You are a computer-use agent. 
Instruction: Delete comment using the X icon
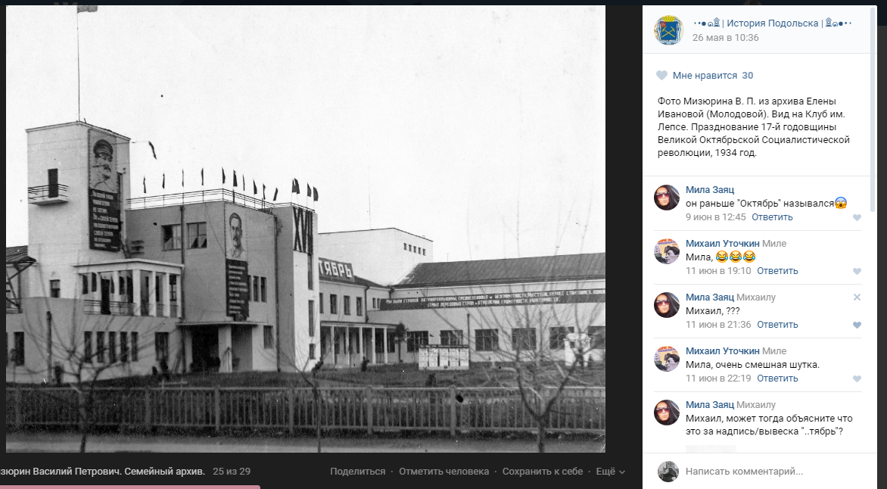click(857, 297)
